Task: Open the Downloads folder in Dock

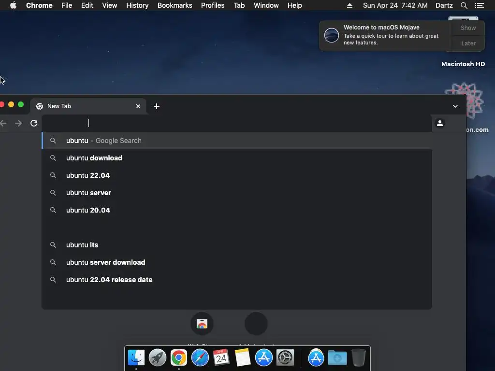Action: click(337, 358)
